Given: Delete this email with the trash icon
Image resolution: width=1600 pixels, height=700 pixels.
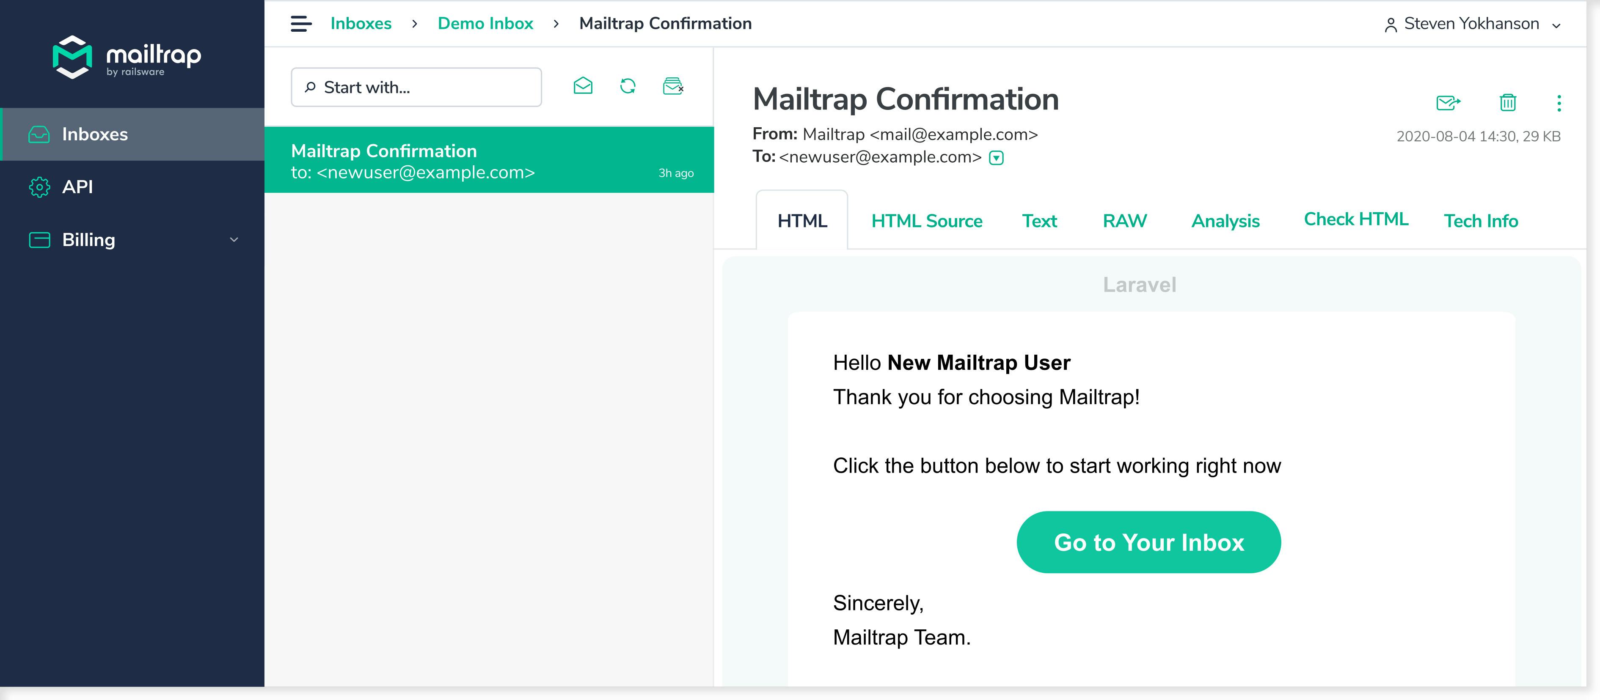Looking at the screenshot, I should coord(1508,102).
